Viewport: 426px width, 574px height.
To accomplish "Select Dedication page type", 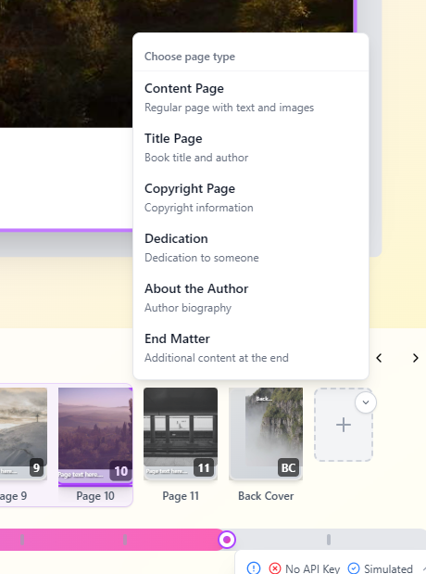I will [251, 248].
